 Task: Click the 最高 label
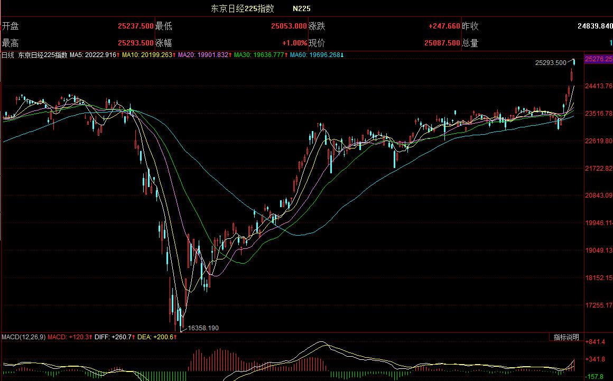(10, 43)
